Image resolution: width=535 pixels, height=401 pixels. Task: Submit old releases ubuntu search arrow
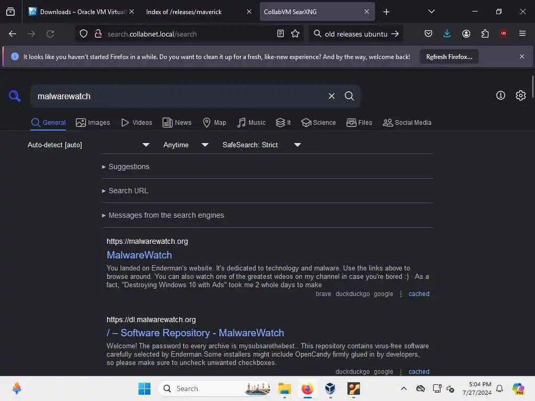395,34
